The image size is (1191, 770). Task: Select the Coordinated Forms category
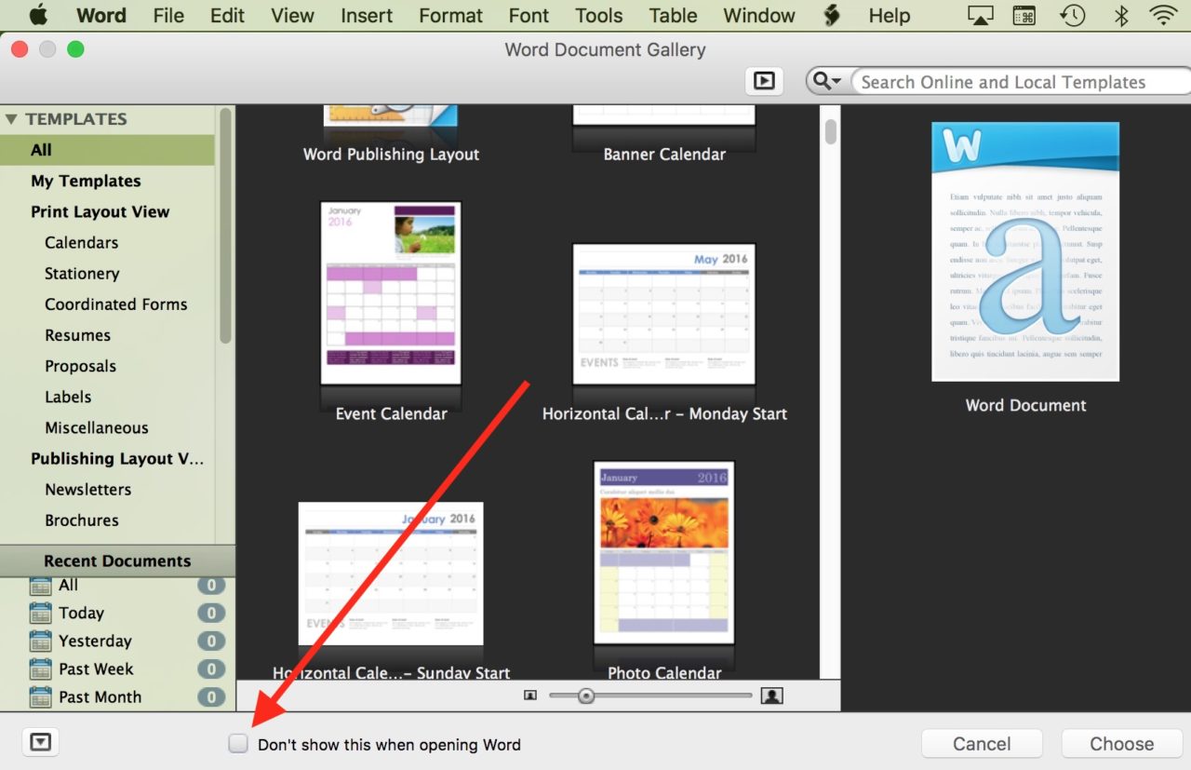pyautogui.click(x=115, y=304)
